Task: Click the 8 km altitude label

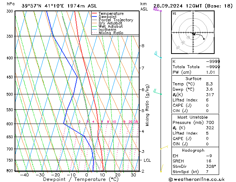Action: coord(143,46)
